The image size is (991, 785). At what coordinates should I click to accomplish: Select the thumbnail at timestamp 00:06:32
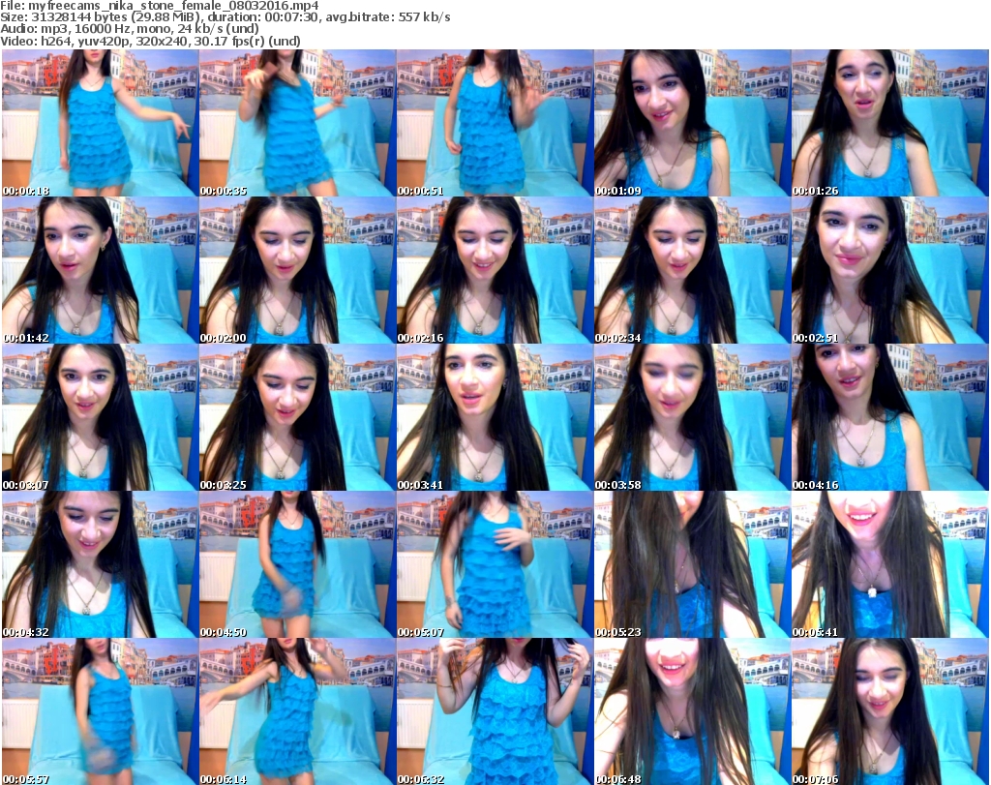click(x=495, y=711)
